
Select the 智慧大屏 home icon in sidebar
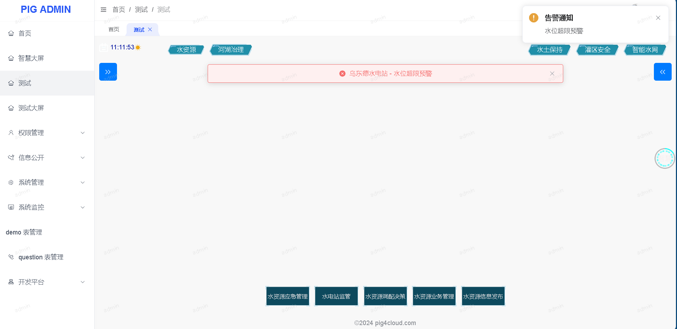11,58
